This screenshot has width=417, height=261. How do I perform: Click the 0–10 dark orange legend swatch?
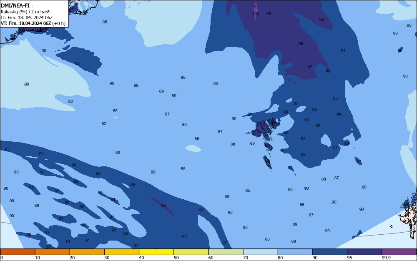18,252
